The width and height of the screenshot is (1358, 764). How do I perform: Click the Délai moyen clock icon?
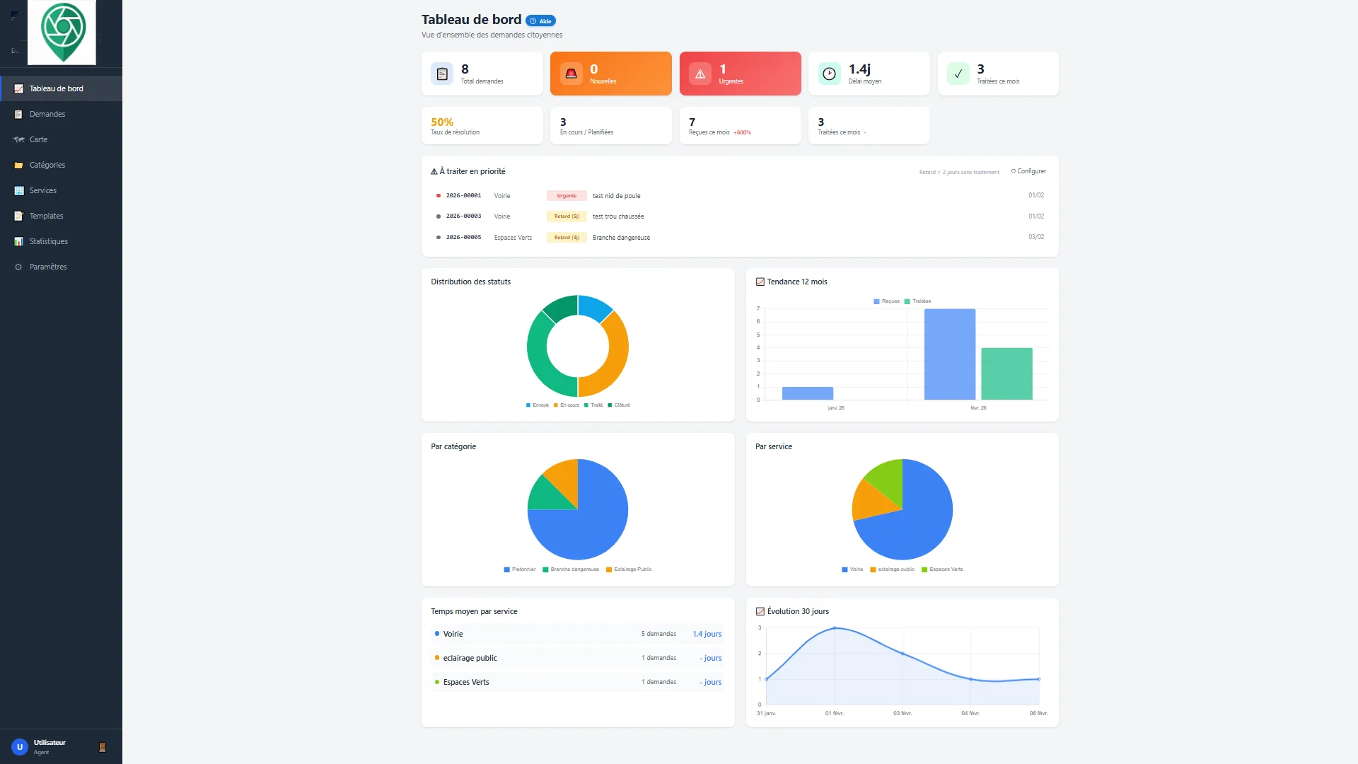[829, 74]
